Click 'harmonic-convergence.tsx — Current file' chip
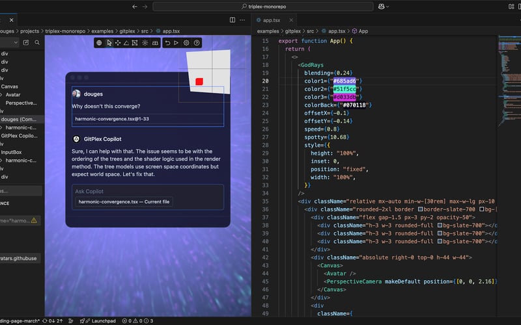This screenshot has height=325, width=521. [x=124, y=201]
